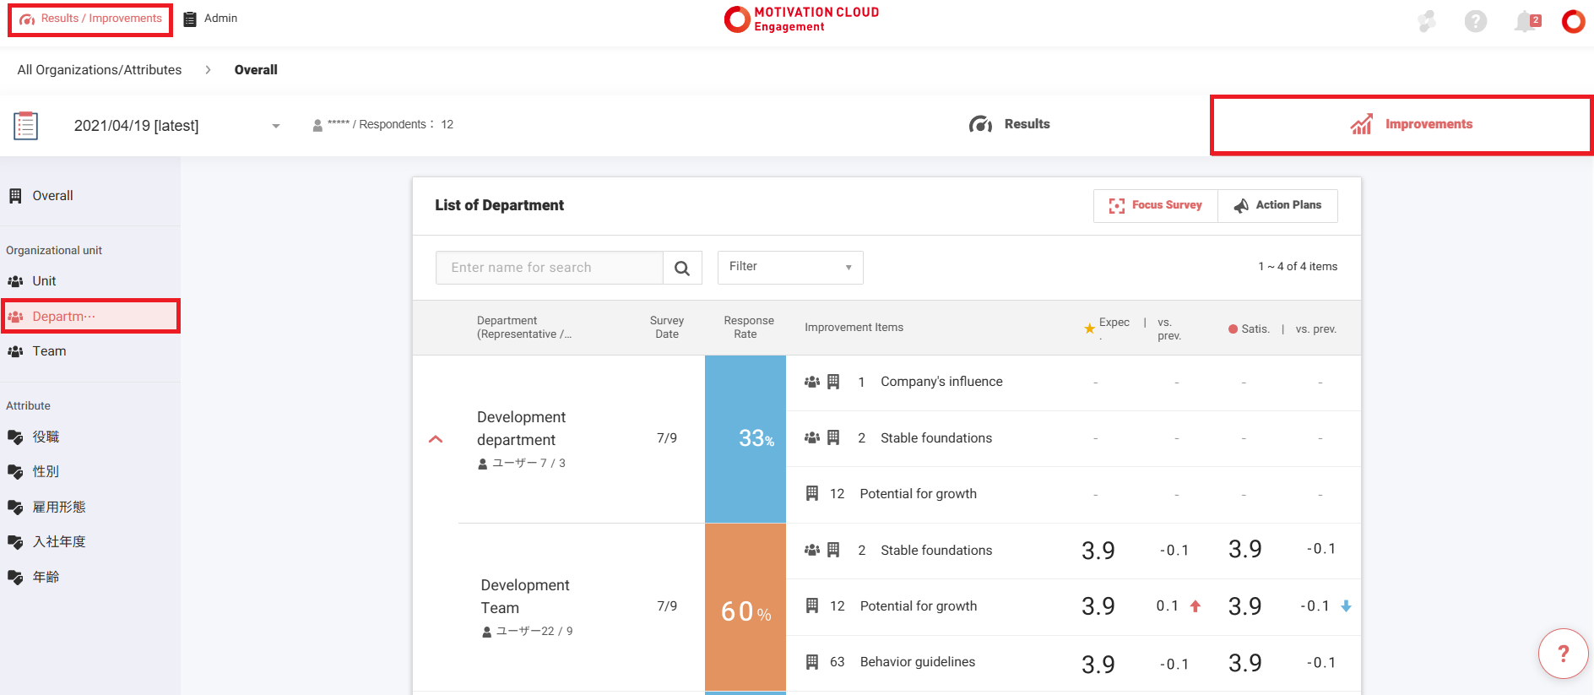Click the MOTIVATION CLOUD Engagement logo

(800, 19)
